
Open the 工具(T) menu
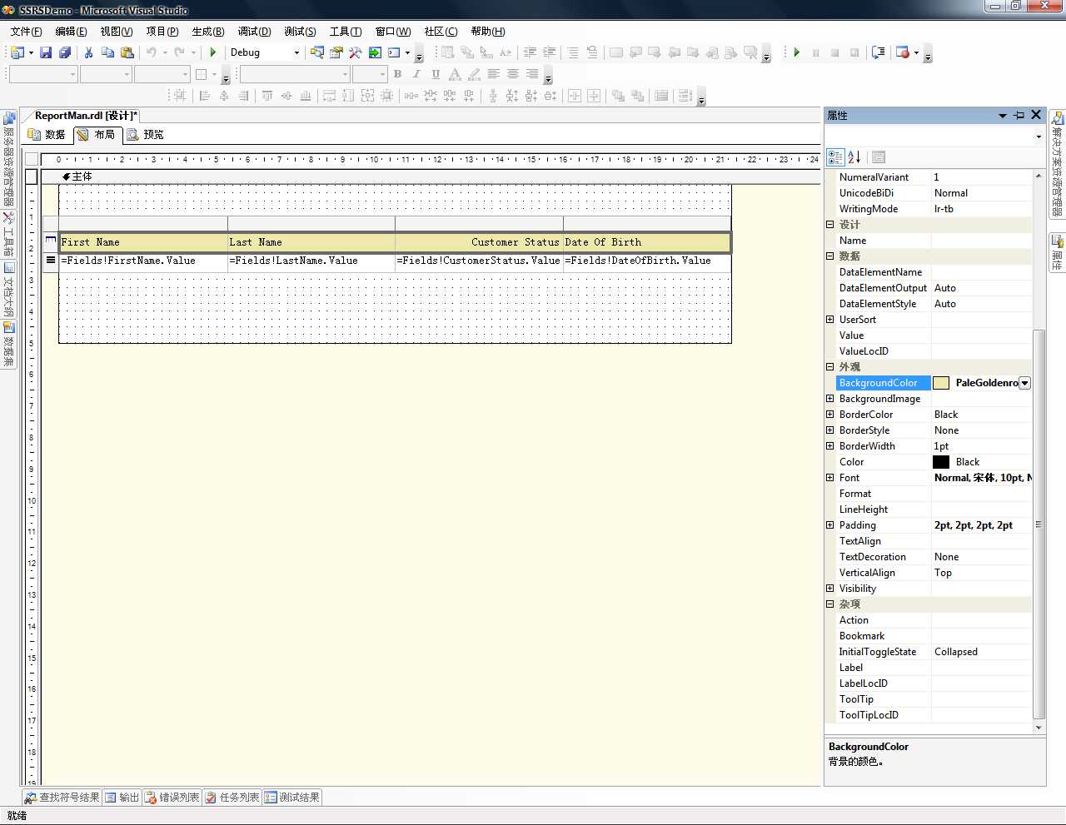[346, 32]
